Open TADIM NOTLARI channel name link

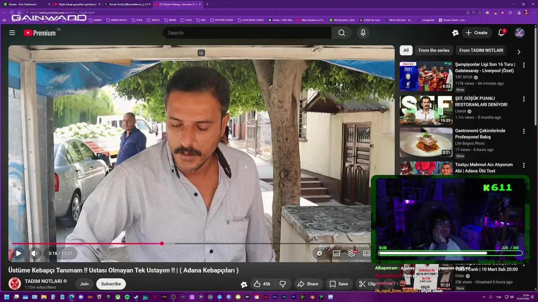[x=43, y=281]
